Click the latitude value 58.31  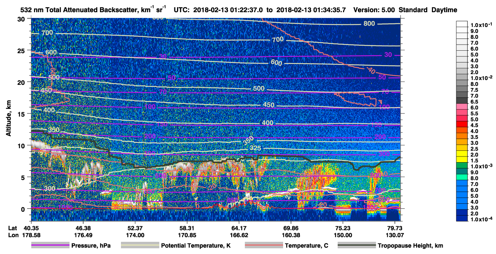187,228
